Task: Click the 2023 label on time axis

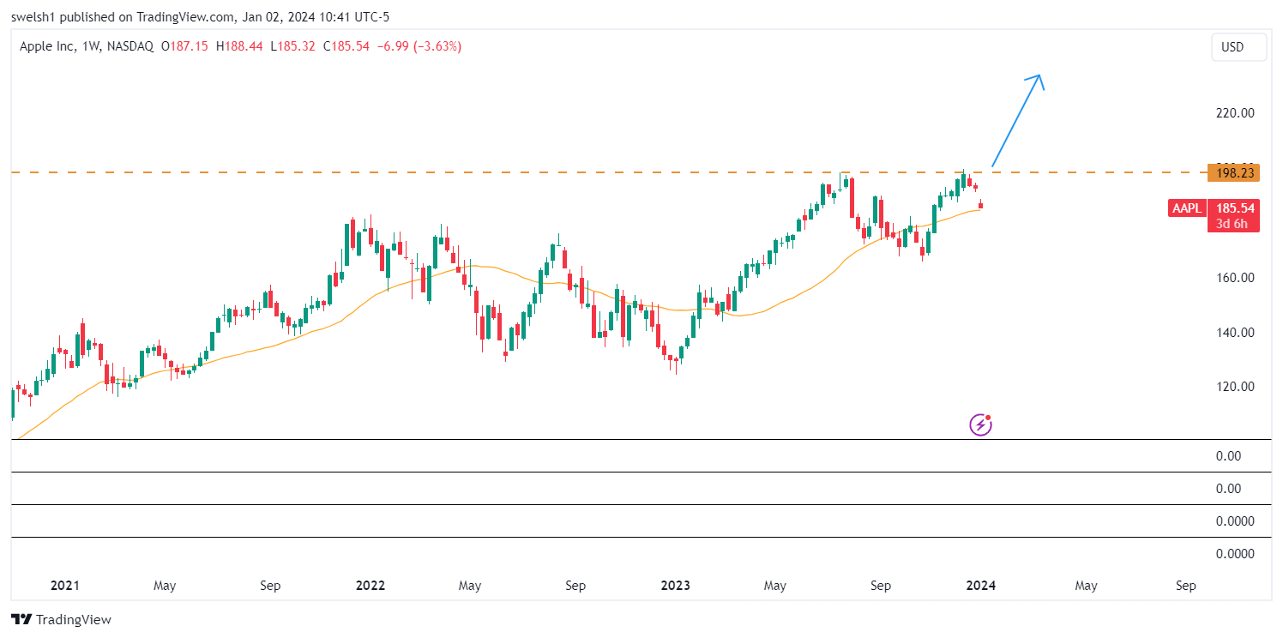Action: [675, 586]
